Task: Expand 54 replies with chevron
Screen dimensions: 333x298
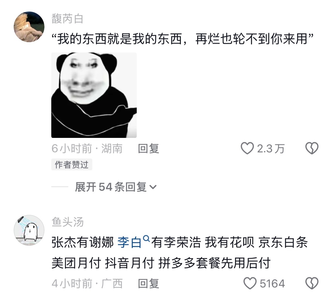Action: click(x=153, y=187)
